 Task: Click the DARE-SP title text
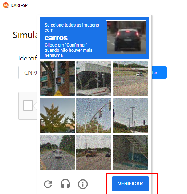tap(19, 5)
